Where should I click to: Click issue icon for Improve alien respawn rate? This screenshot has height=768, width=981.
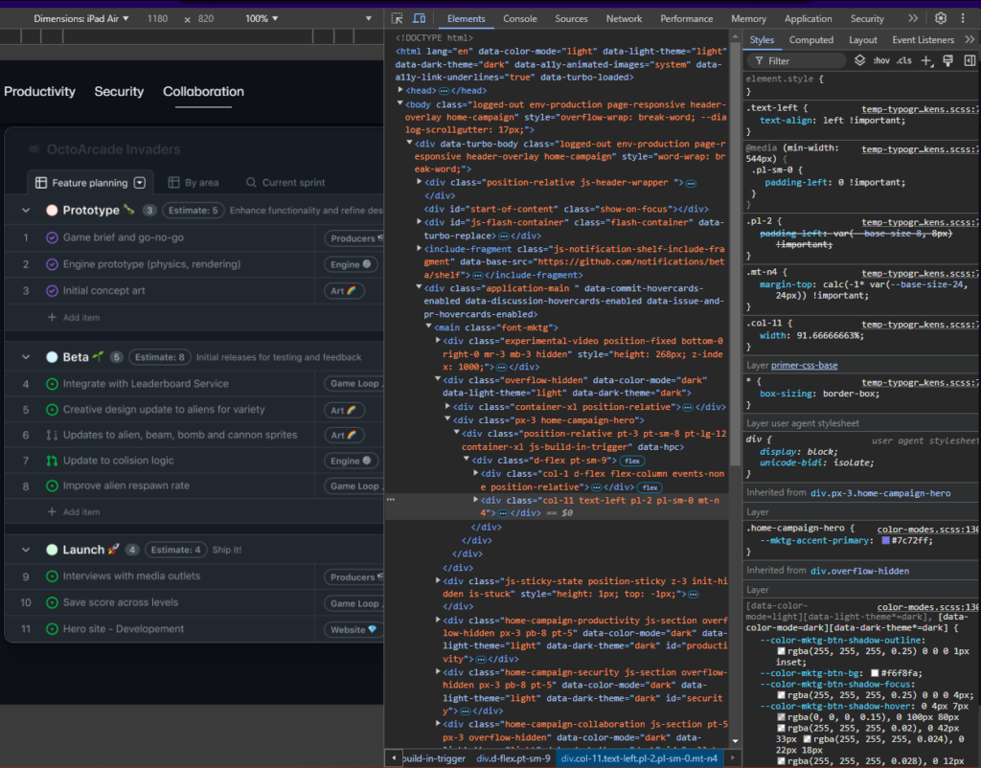[53, 486]
